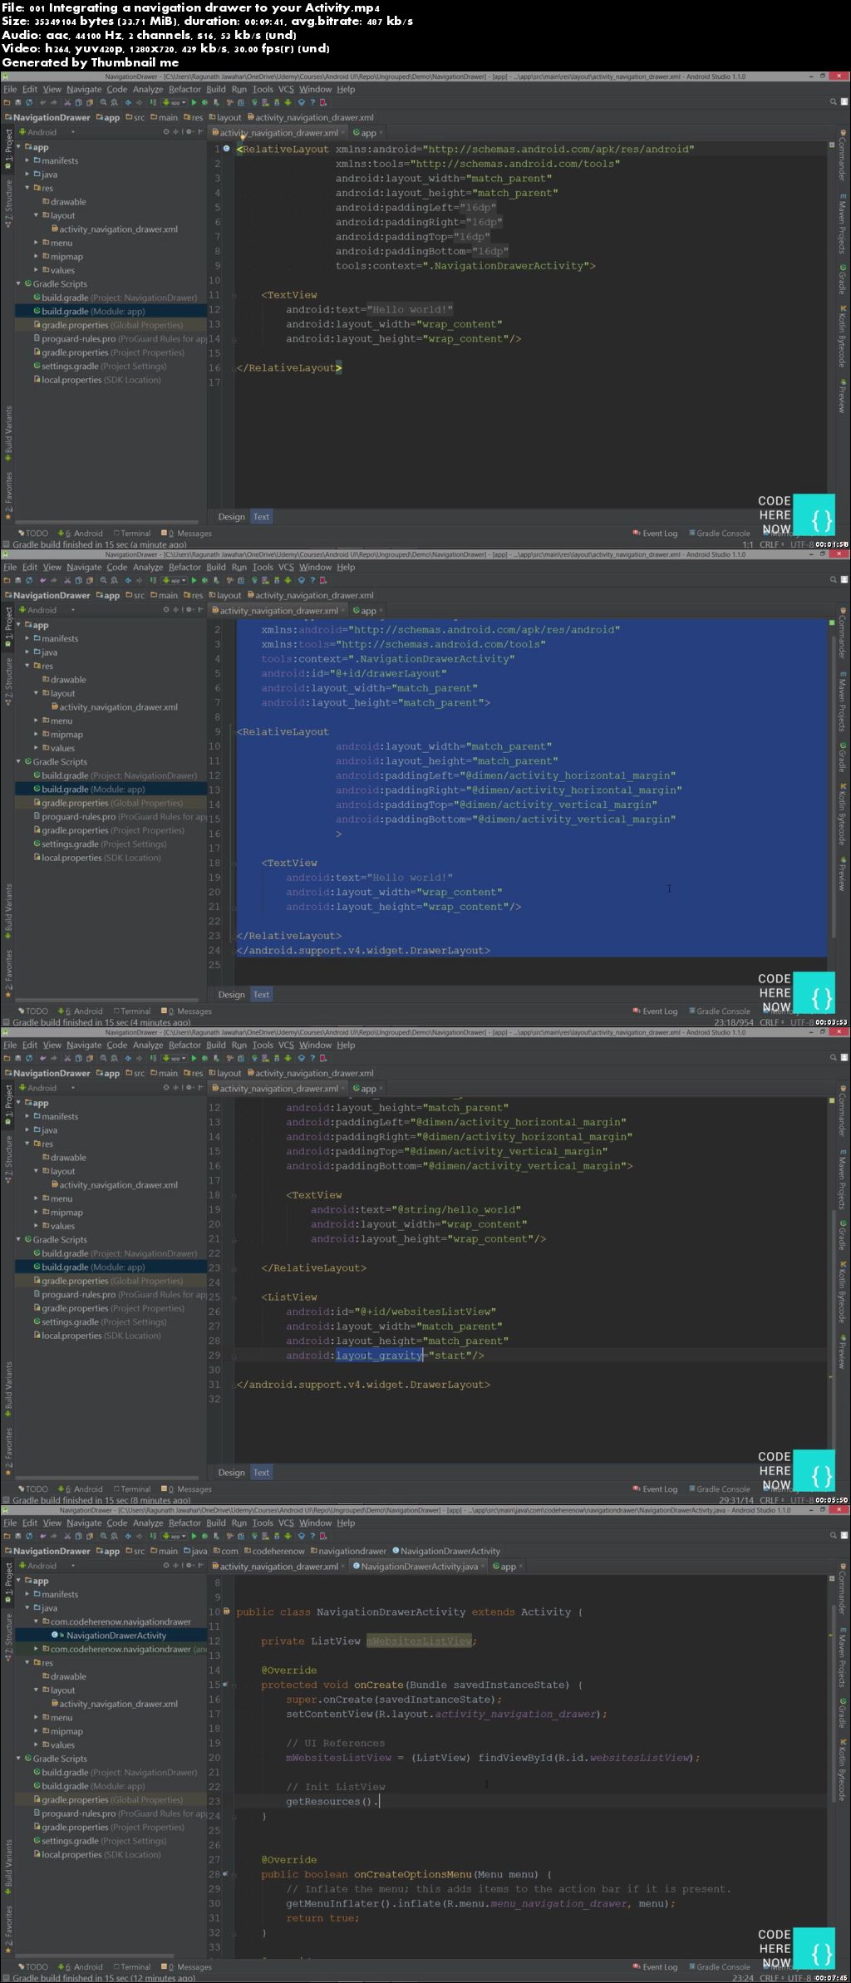This screenshot has width=851, height=1983.
Task: Open Gradle Console in second frame
Action: coord(719,1011)
